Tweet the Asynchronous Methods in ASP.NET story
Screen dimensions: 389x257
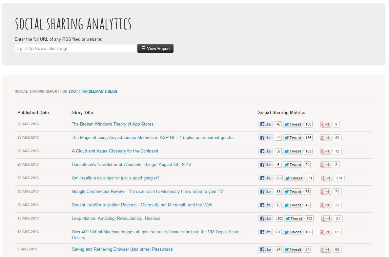click(x=293, y=138)
